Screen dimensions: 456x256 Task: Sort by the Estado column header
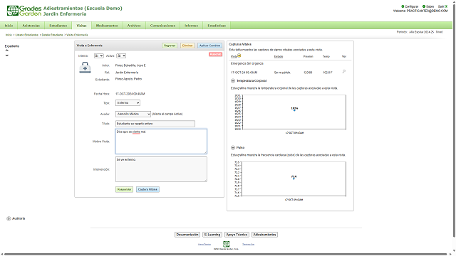pos(279,57)
